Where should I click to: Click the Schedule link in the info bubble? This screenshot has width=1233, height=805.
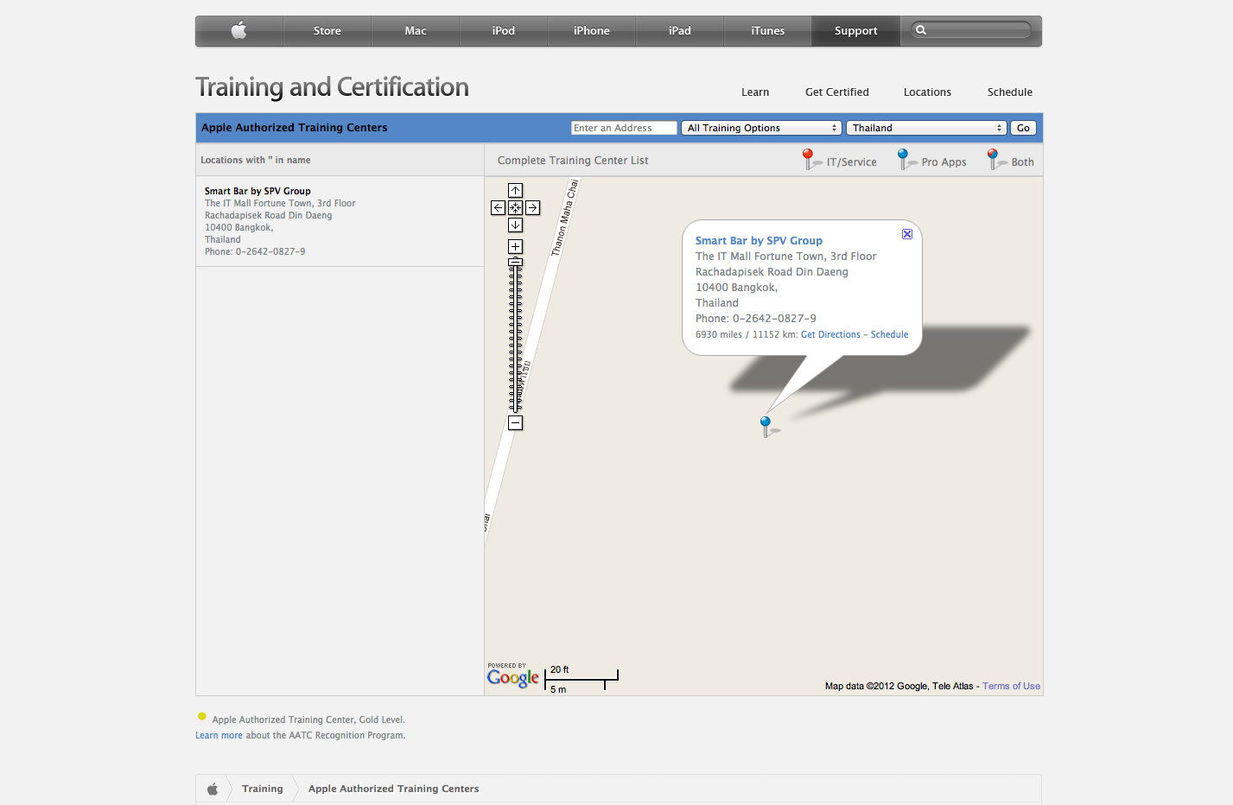pyautogui.click(x=889, y=335)
